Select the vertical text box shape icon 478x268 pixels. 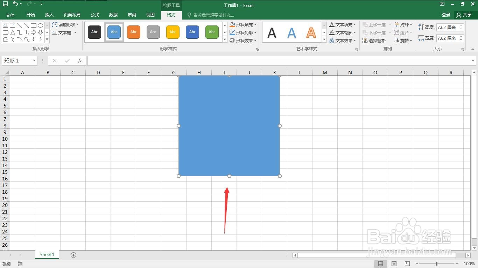pos(13,25)
